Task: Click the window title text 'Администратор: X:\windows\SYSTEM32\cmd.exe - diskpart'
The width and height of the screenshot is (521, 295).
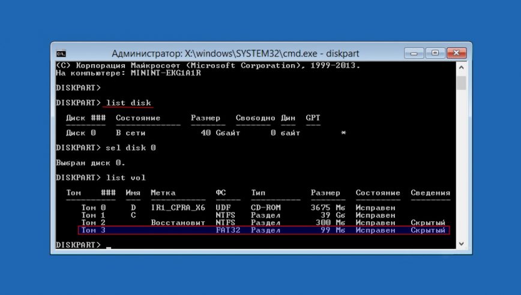Action: point(235,53)
